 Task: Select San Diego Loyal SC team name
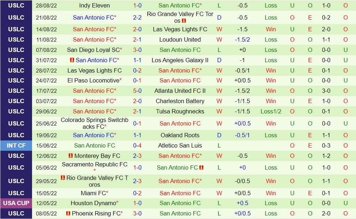93,50
